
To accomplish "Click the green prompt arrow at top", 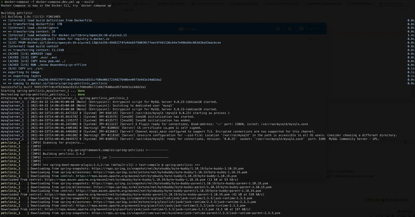I will click(x=2, y=2).
